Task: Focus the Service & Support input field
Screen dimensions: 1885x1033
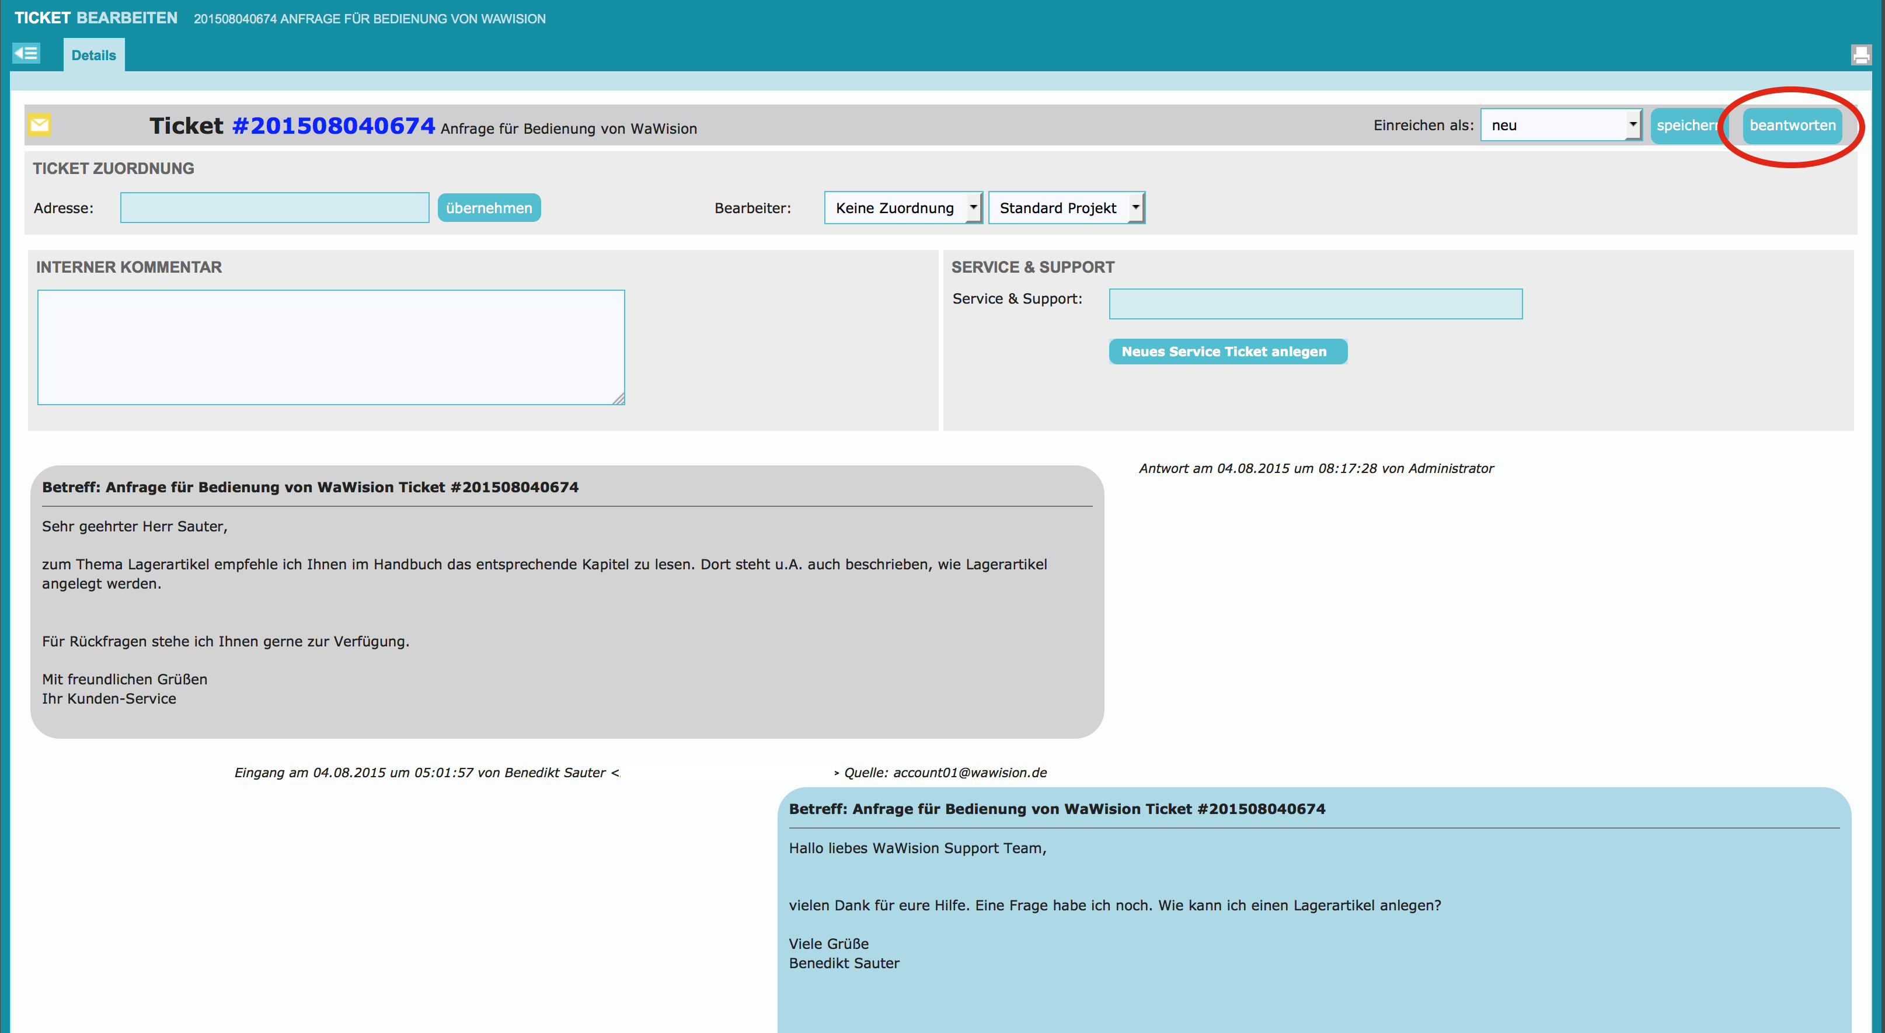Action: [1315, 304]
